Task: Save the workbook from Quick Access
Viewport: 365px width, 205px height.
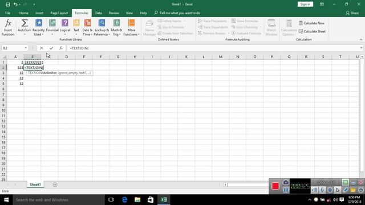Action: [7, 5]
